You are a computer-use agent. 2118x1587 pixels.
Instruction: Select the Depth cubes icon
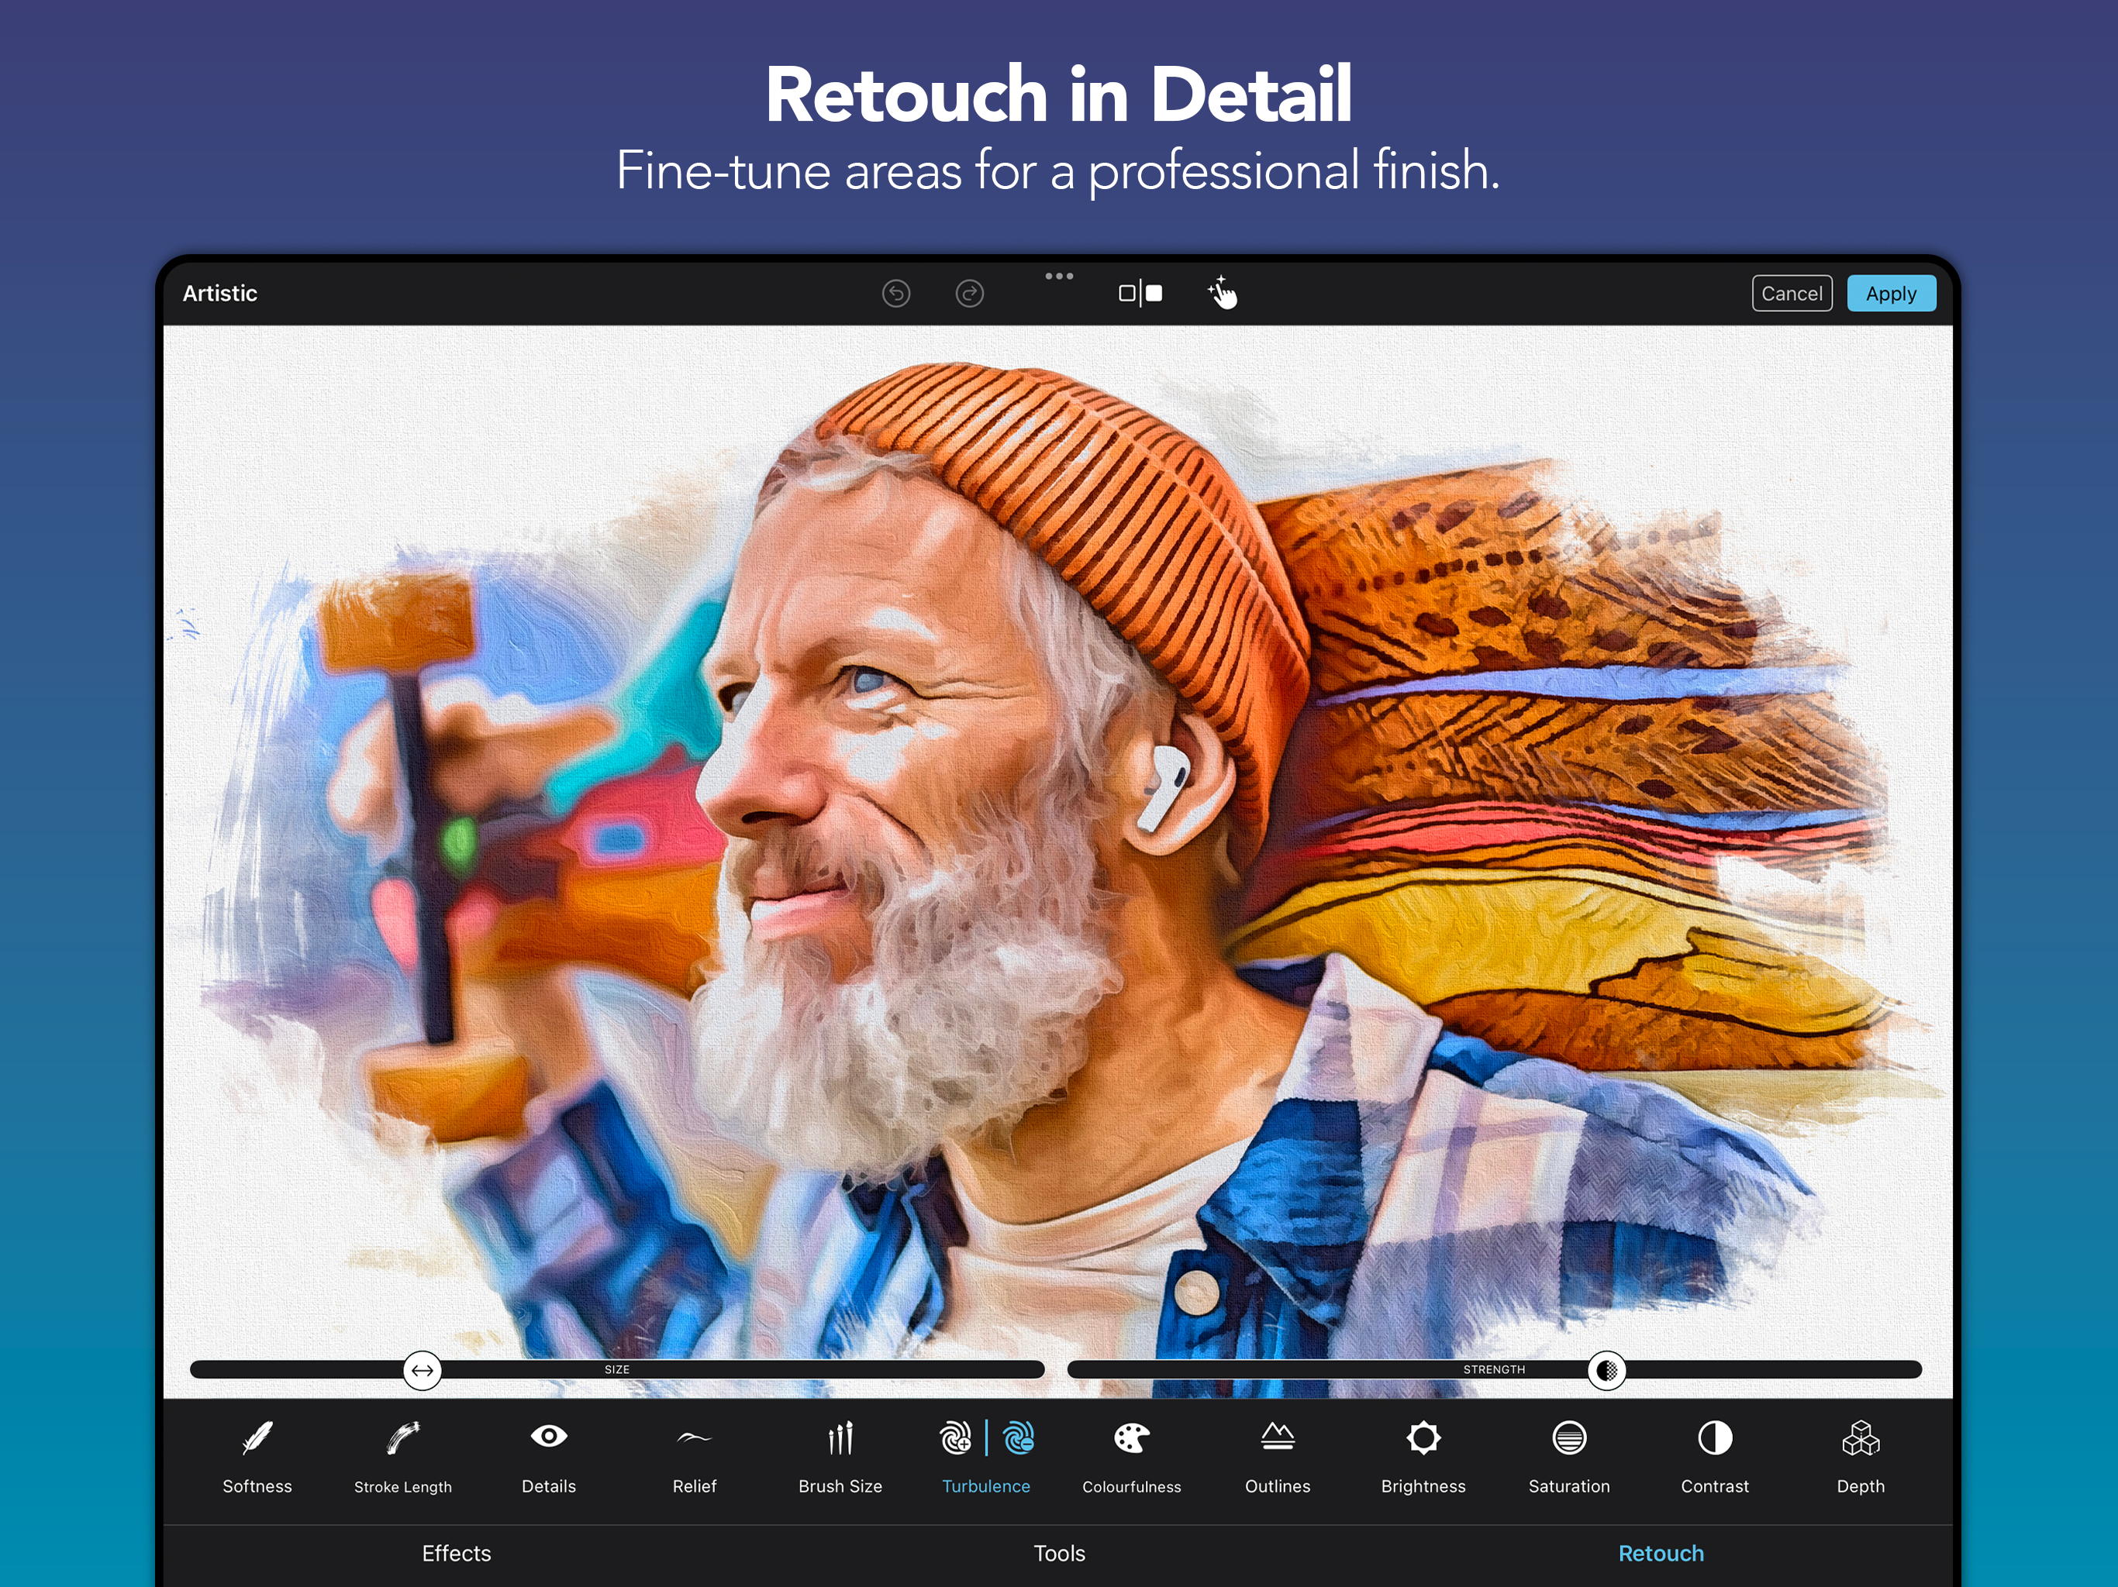pos(1861,1437)
